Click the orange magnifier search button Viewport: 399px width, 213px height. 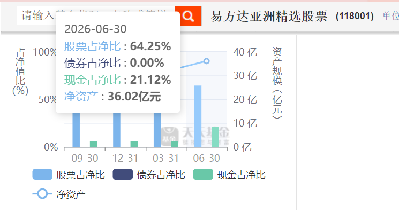tap(188, 16)
